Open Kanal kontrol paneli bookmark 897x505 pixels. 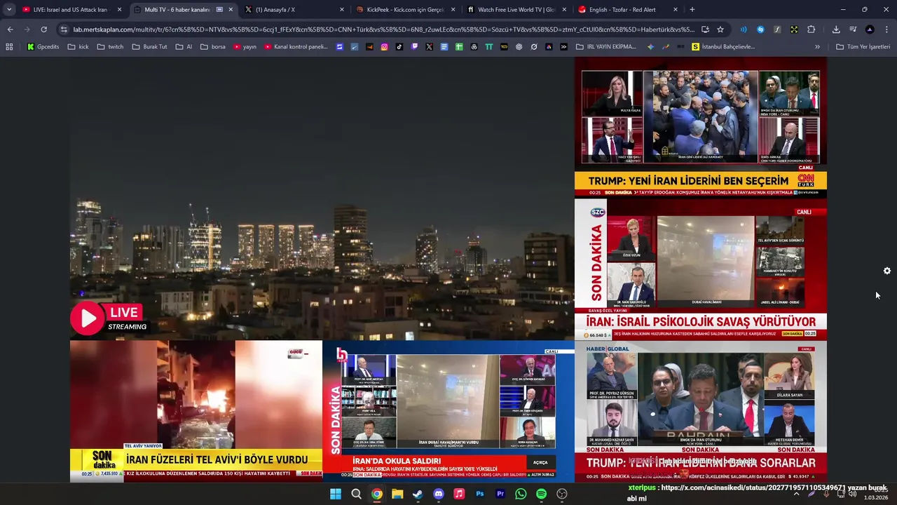[296, 47]
